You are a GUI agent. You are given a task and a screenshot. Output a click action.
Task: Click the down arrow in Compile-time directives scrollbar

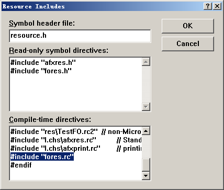(146, 176)
